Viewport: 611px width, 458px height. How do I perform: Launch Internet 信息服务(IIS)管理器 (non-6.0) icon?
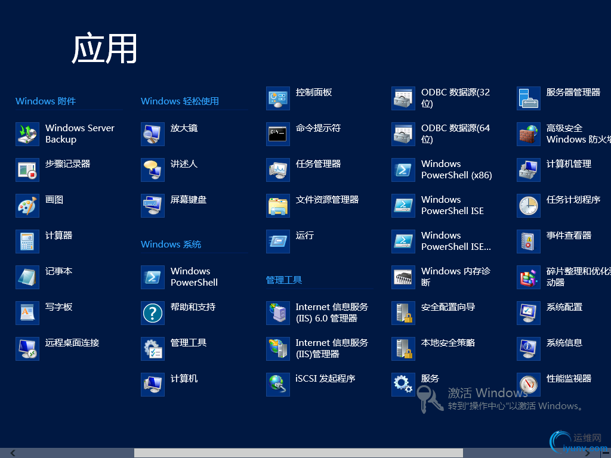coord(278,349)
